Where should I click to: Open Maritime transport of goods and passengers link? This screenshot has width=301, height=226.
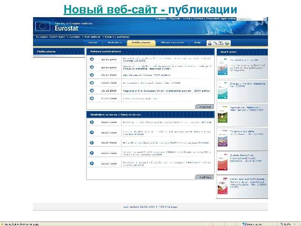[x=167, y=164]
